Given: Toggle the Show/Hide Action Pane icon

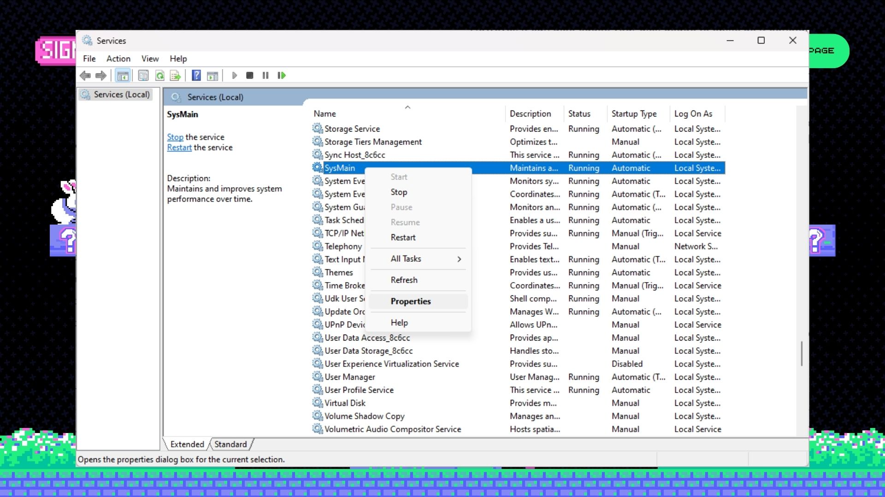Looking at the screenshot, I should (x=212, y=75).
